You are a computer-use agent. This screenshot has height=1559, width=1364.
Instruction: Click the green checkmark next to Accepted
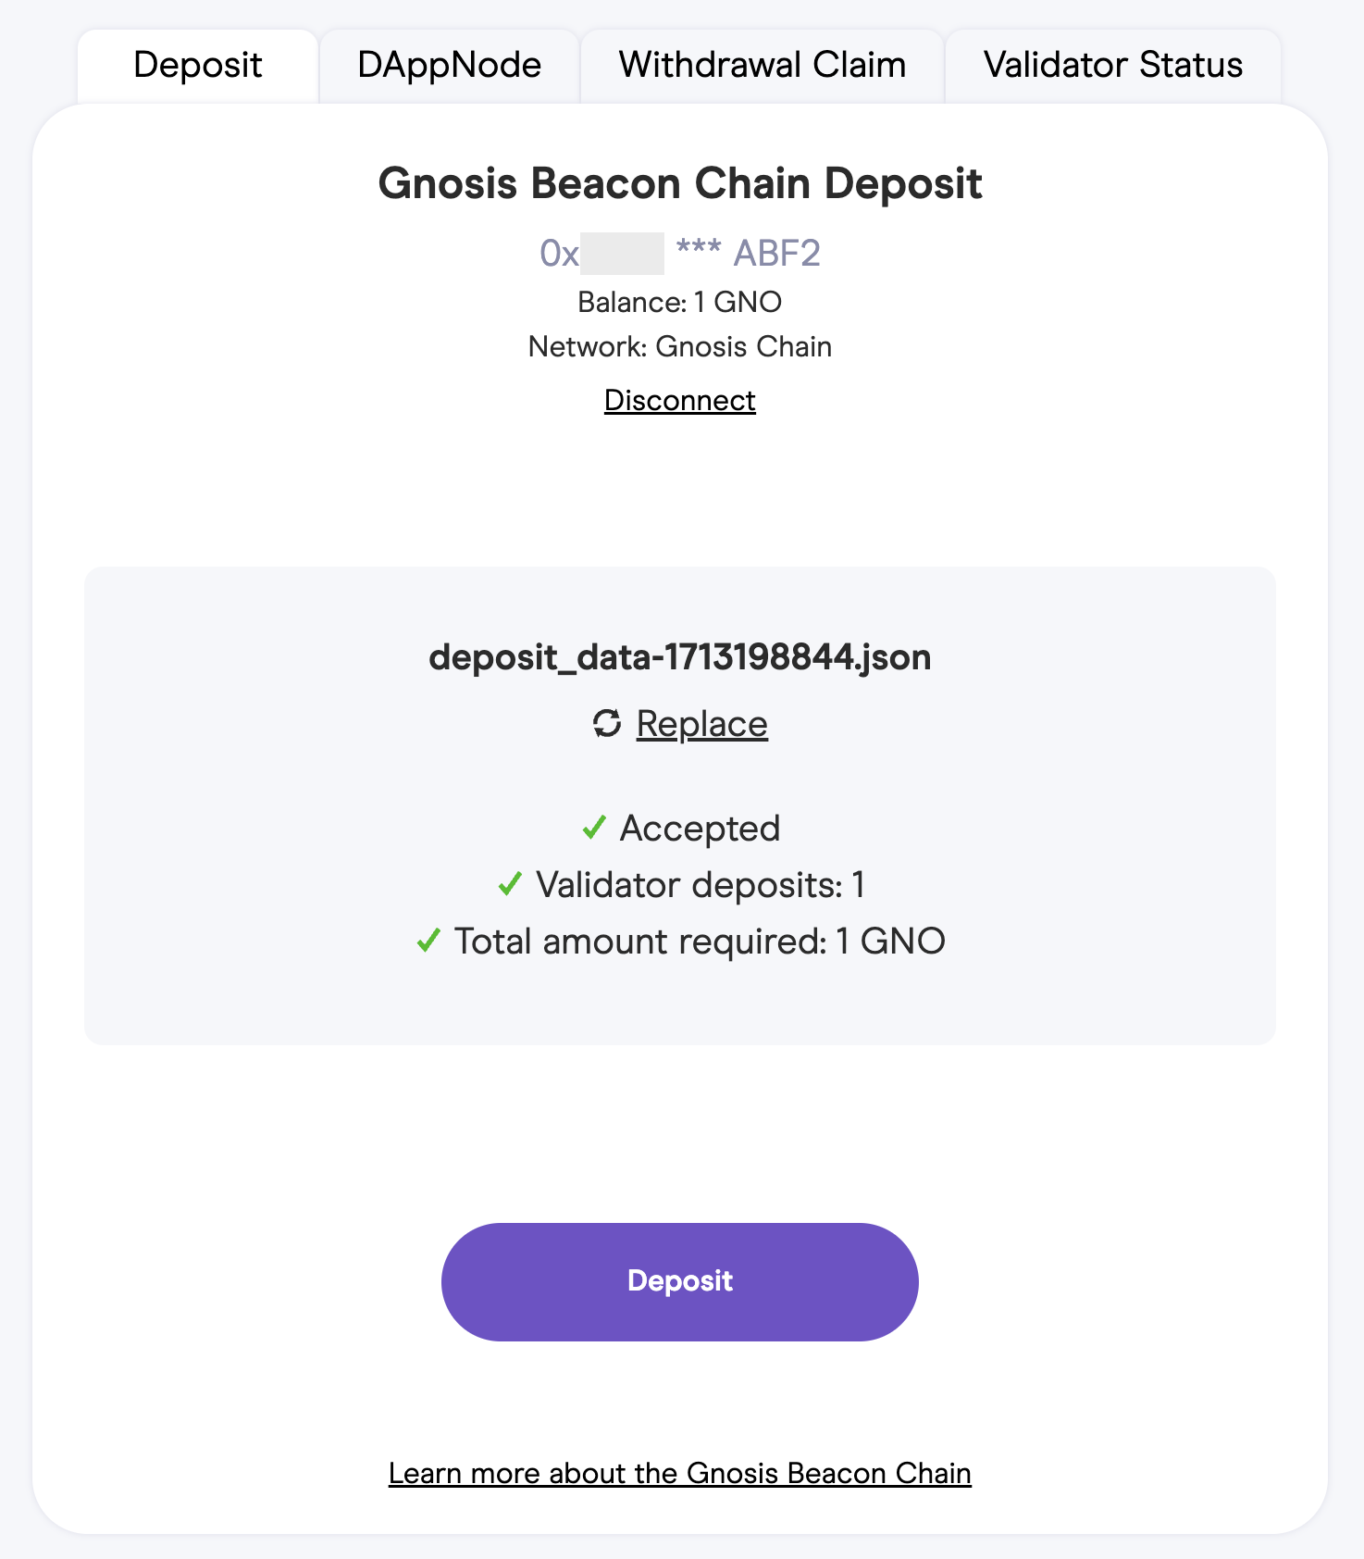(594, 828)
